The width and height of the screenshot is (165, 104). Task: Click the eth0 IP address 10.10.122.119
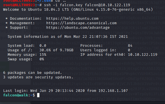tap(143, 55)
